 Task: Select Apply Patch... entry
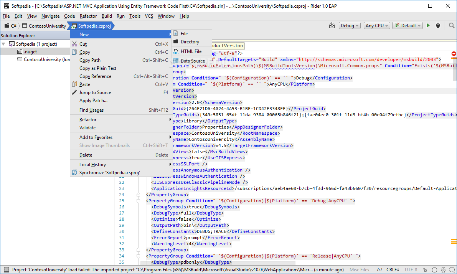coord(120,101)
